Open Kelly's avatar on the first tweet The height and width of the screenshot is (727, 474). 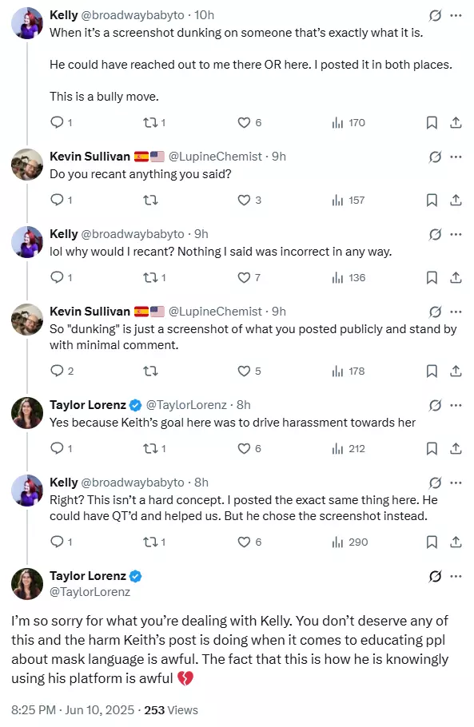coord(27,22)
